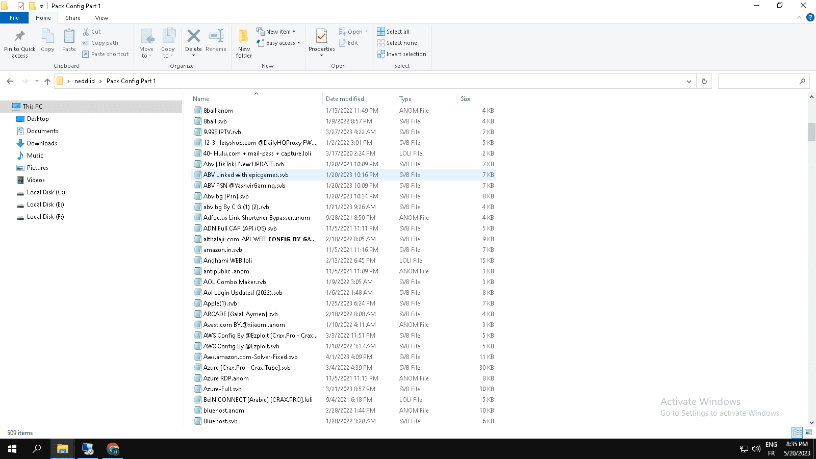Screen dimensions: 816x459
Task: Click Select all button
Action: pos(393,32)
